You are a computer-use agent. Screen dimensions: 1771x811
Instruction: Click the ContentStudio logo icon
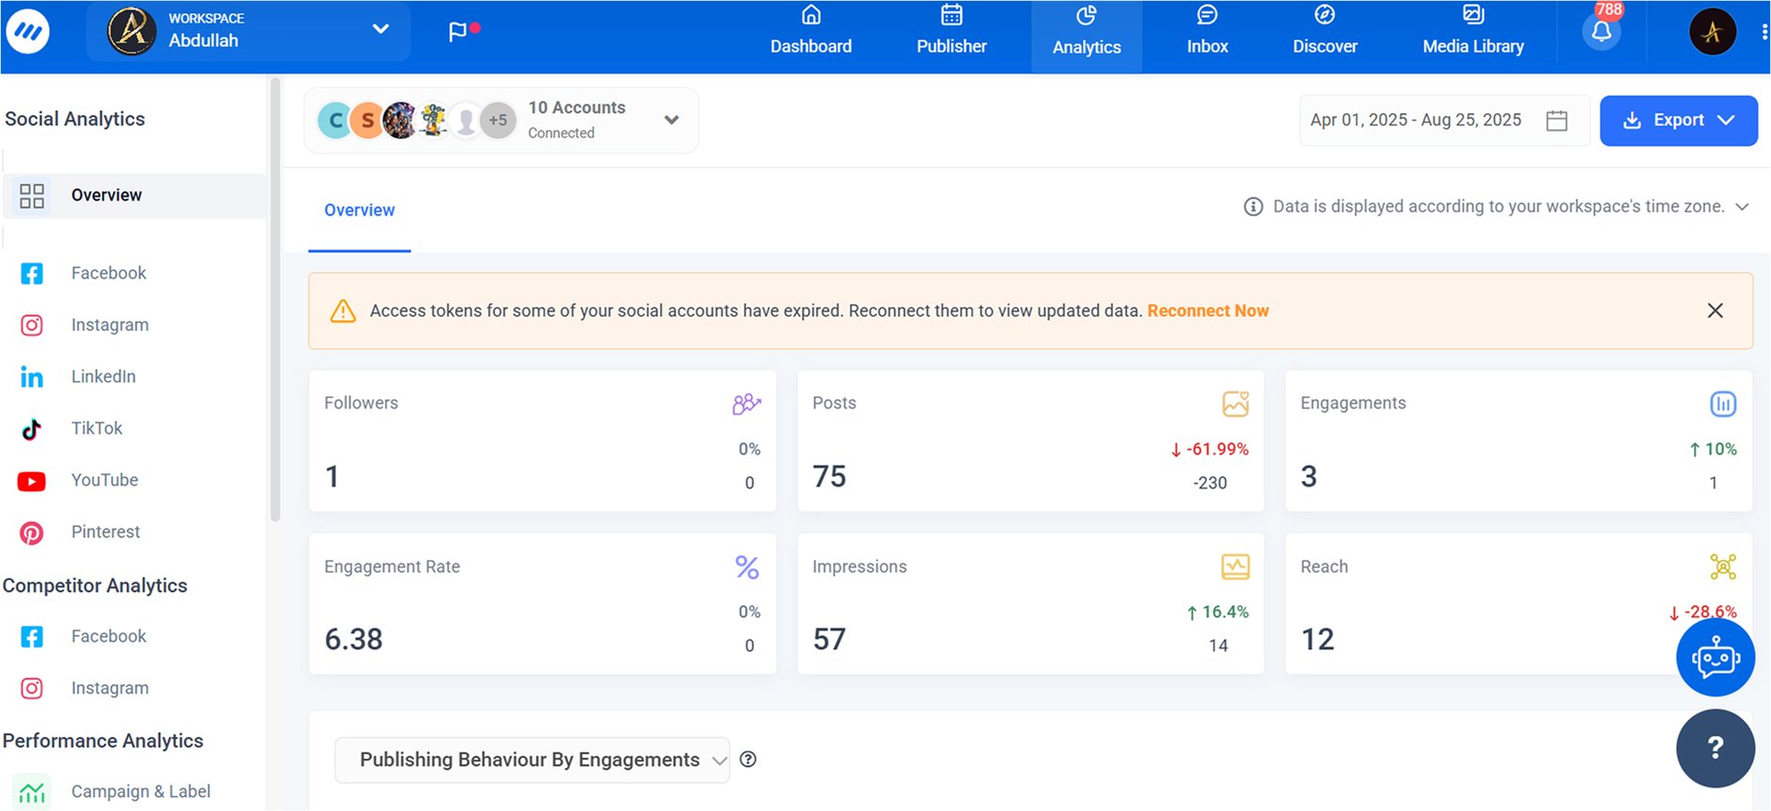(27, 32)
